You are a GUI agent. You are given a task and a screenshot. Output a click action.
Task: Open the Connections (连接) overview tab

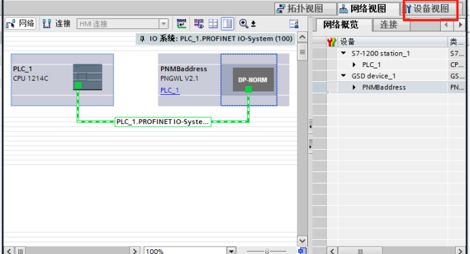click(x=388, y=25)
